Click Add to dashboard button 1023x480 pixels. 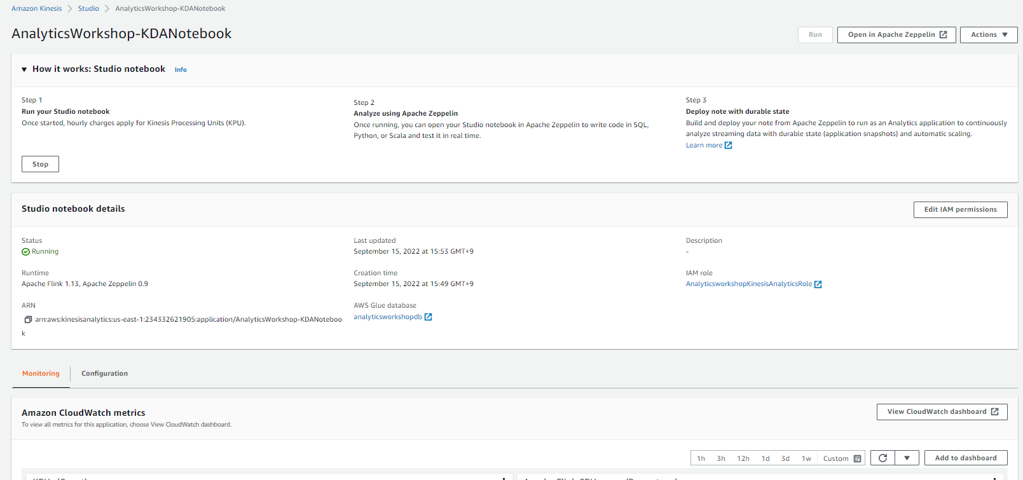point(966,458)
